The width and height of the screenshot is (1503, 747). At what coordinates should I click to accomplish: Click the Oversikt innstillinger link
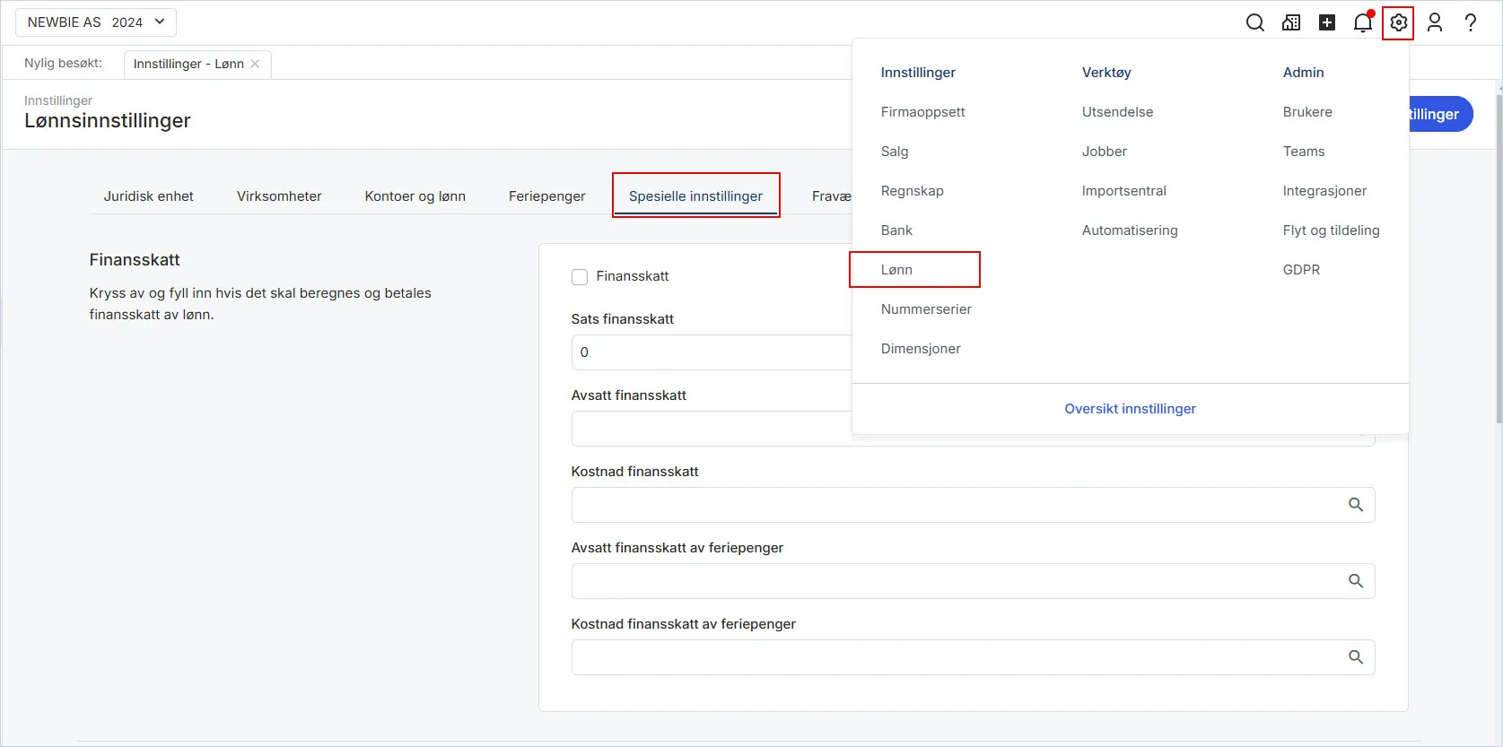[x=1130, y=409]
